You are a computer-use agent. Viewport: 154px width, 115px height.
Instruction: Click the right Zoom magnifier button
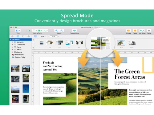click(x=62, y=30)
